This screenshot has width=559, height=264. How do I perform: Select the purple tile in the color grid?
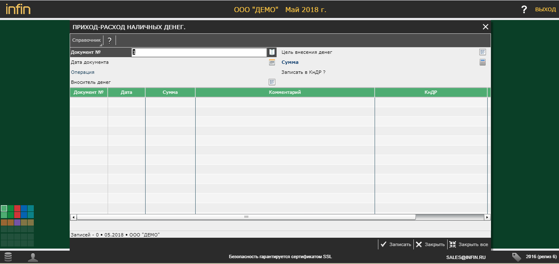pyautogui.click(x=17, y=222)
